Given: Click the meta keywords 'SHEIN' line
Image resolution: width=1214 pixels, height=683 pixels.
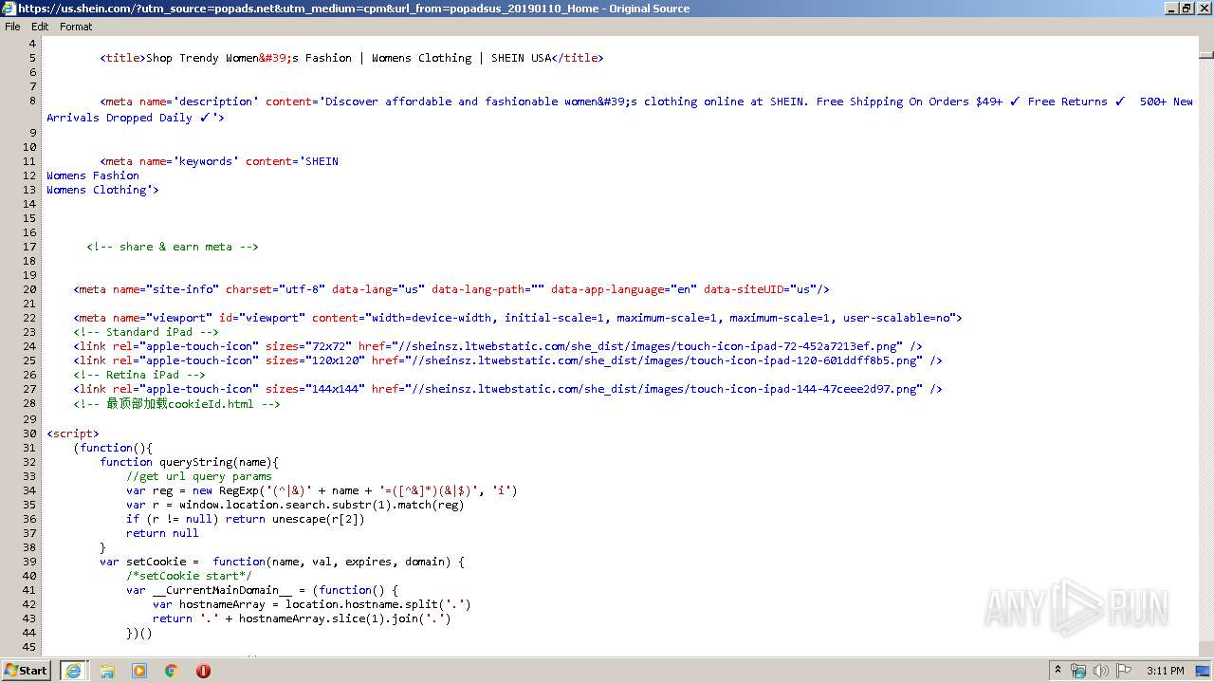Looking at the screenshot, I should [219, 161].
